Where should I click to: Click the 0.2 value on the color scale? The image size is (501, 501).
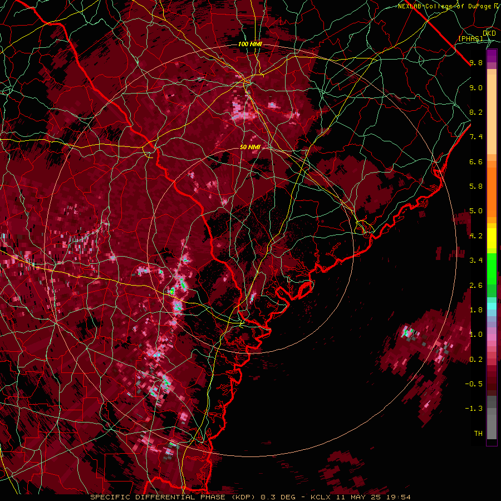[x=476, y=360]
